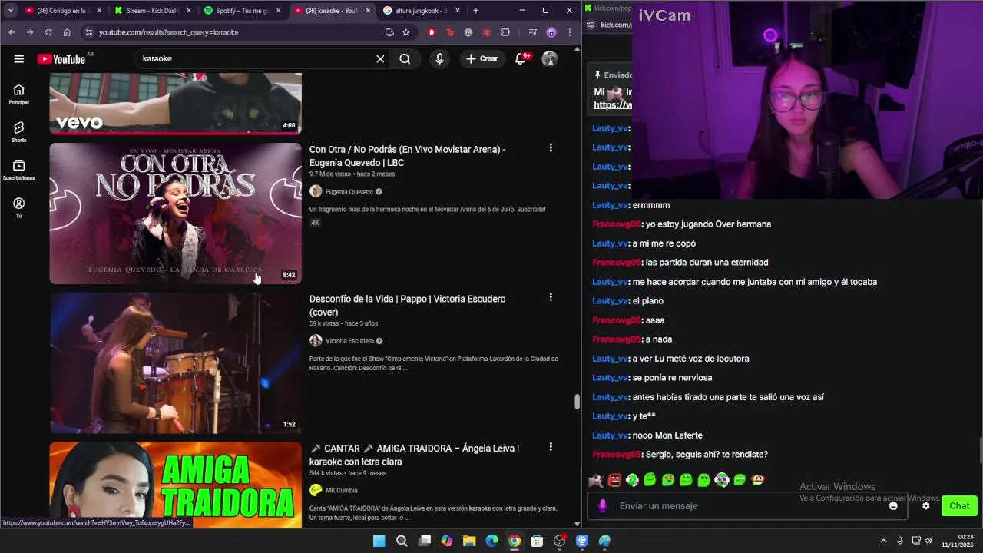Open the media control icon in Chrome toolbar

(x=532, y=32)
